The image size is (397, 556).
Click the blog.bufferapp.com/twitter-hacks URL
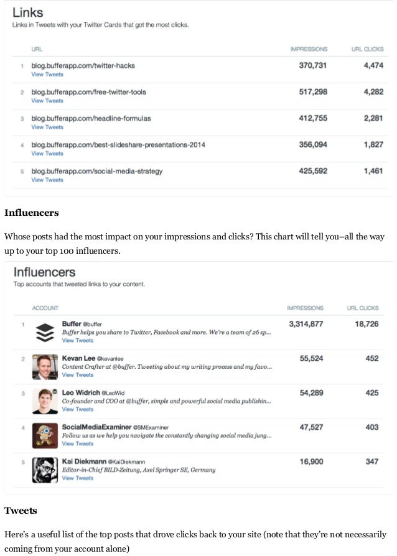(83, 65)
